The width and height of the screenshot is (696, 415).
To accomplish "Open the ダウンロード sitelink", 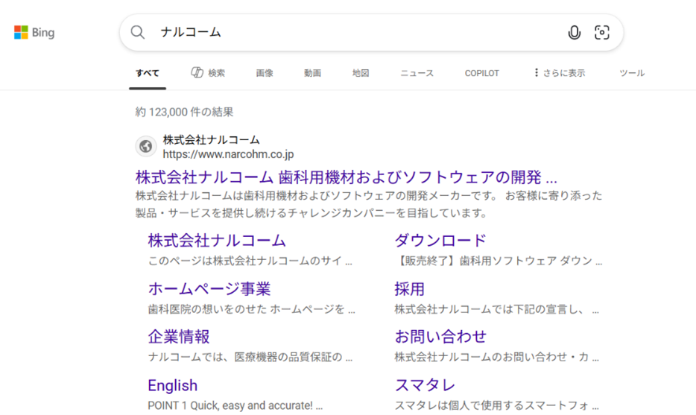I will [x=440, y=241].
